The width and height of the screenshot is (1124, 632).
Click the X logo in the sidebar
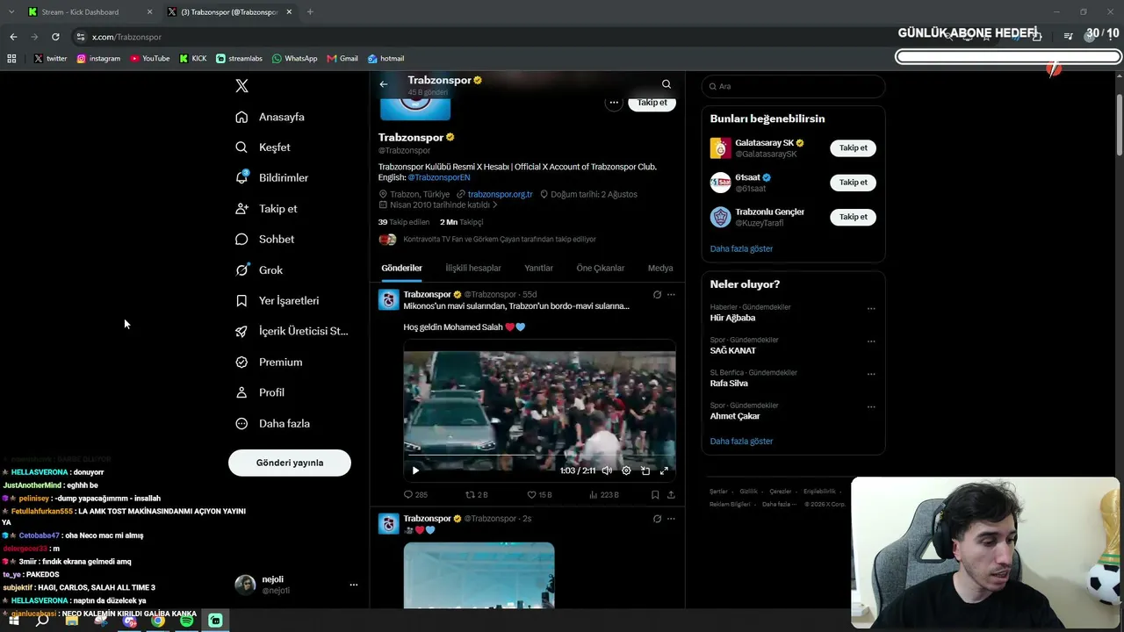(242, 86)
